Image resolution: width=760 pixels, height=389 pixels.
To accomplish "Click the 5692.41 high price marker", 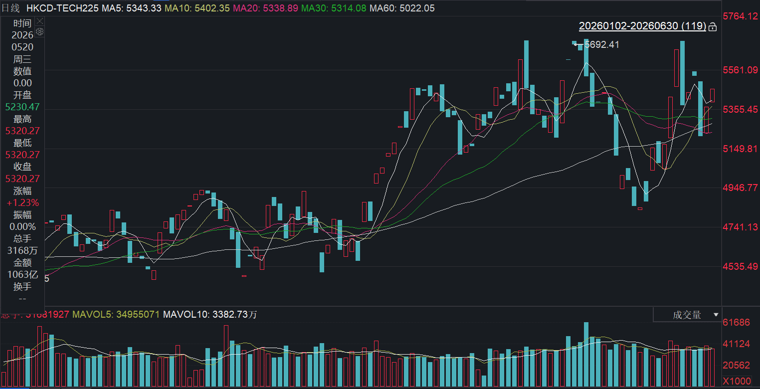I will pyautogui.click(x=601, y=44).
